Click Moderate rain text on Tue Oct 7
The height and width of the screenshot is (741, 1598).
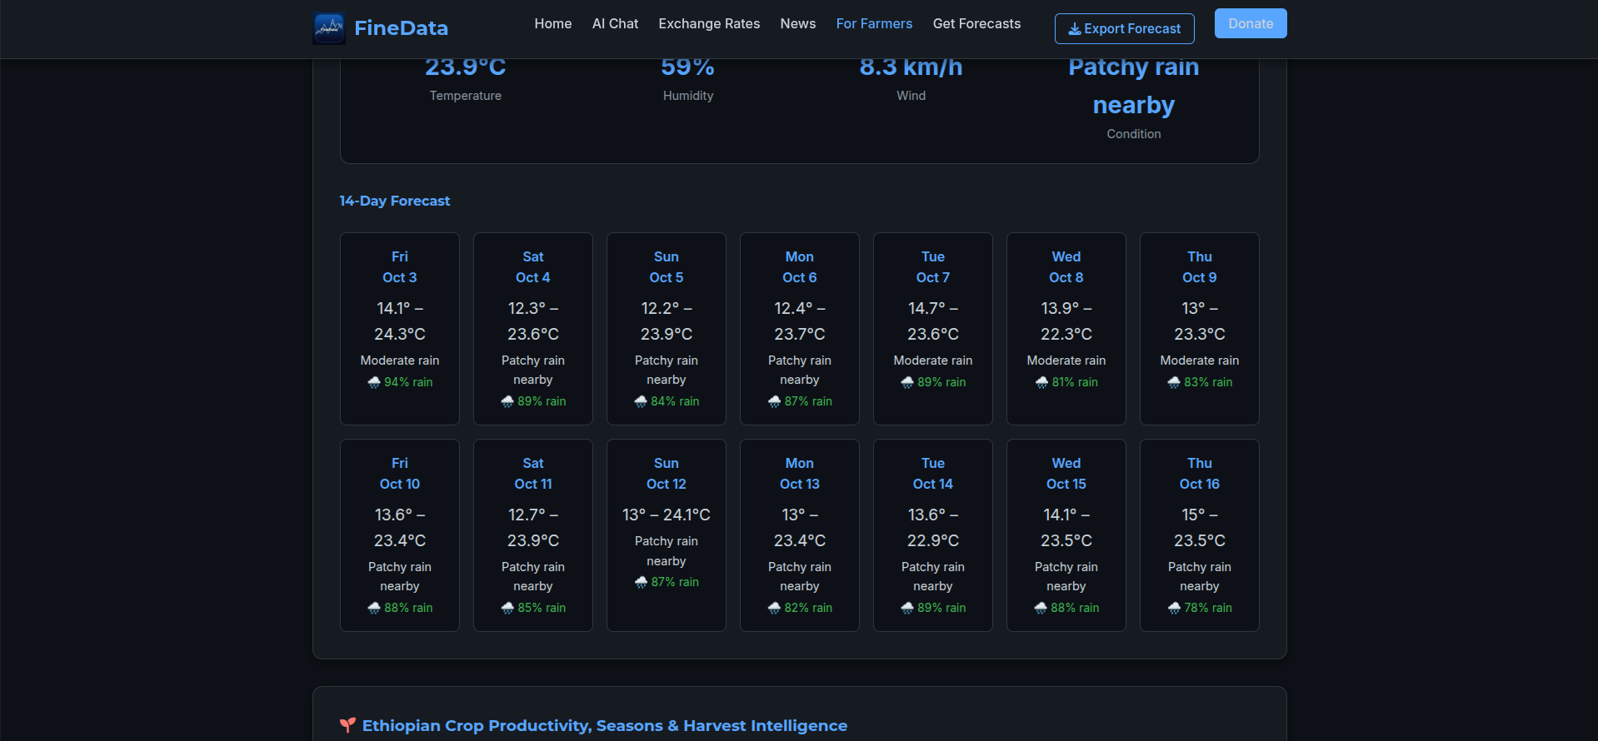coord(933,361)
